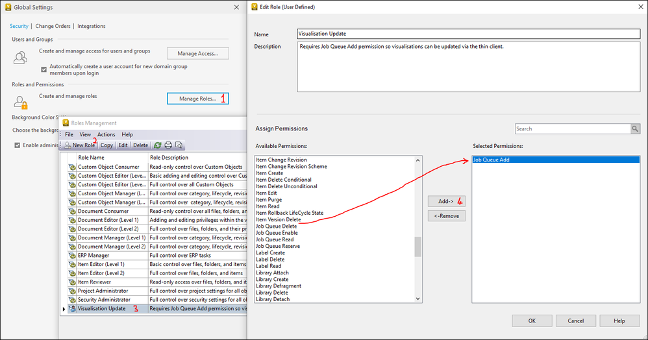The image size is (648, 340).
Task: Select Library Attach permission
Action: 272,273
